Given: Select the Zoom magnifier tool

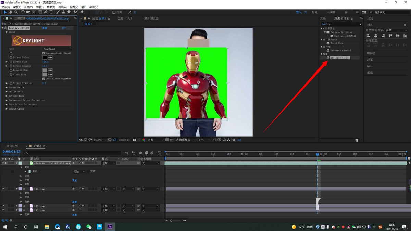Looking at the screenshot, I should pos(16,12).
